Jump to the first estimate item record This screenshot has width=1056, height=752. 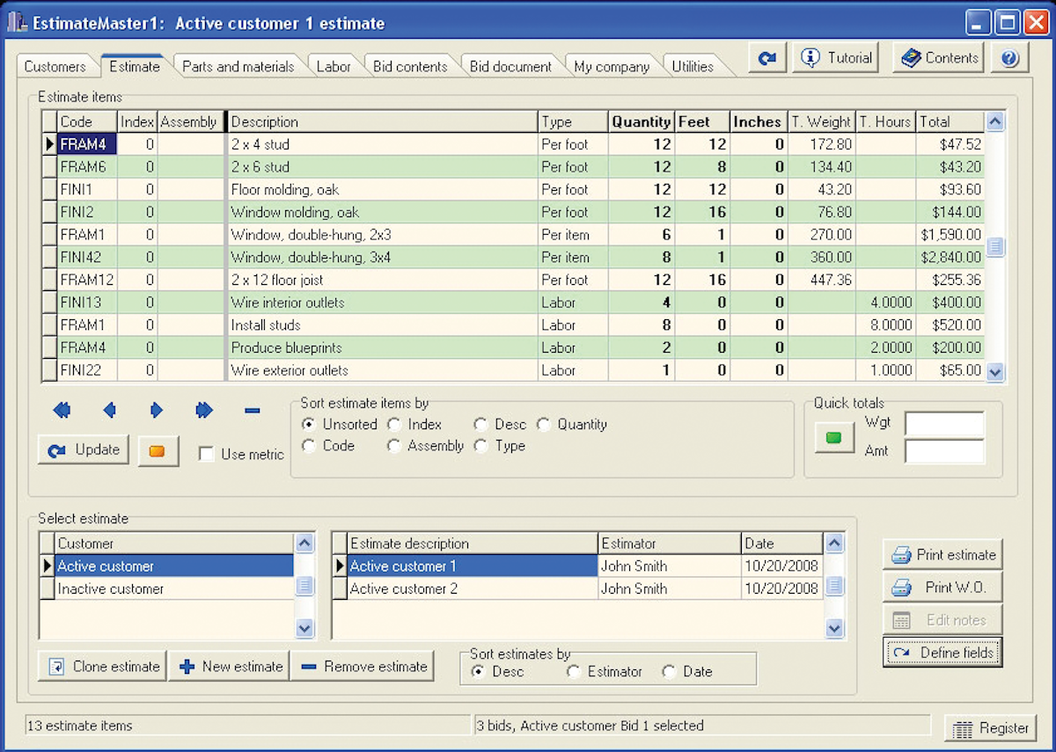[61, 410]
